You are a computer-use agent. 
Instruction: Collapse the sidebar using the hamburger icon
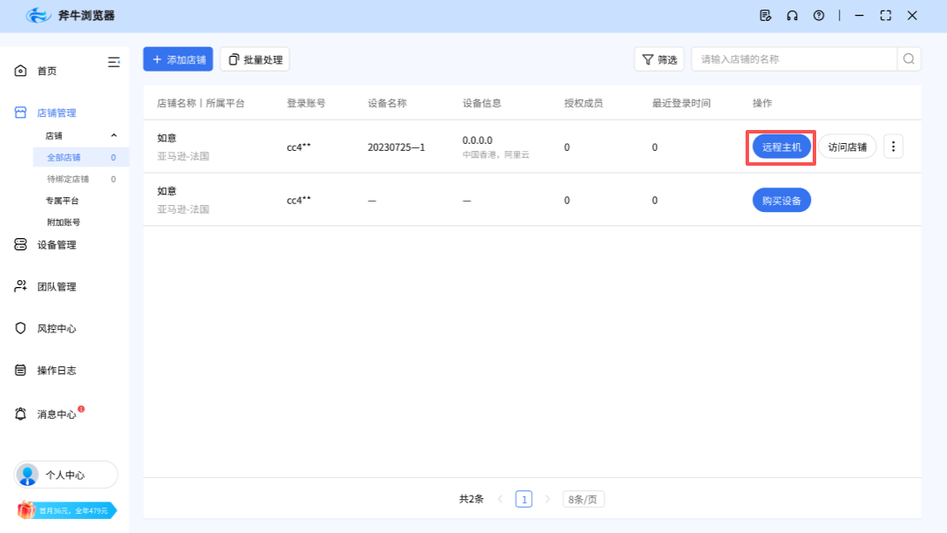click(x=113, y=61)
